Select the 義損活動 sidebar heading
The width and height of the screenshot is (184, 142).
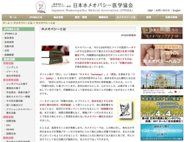[x=8, y=138]
